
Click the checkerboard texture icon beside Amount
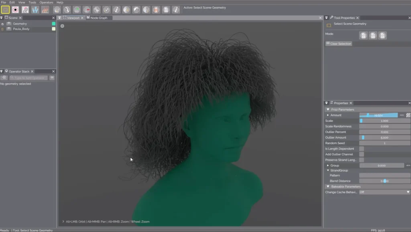[x=408, y=115]
